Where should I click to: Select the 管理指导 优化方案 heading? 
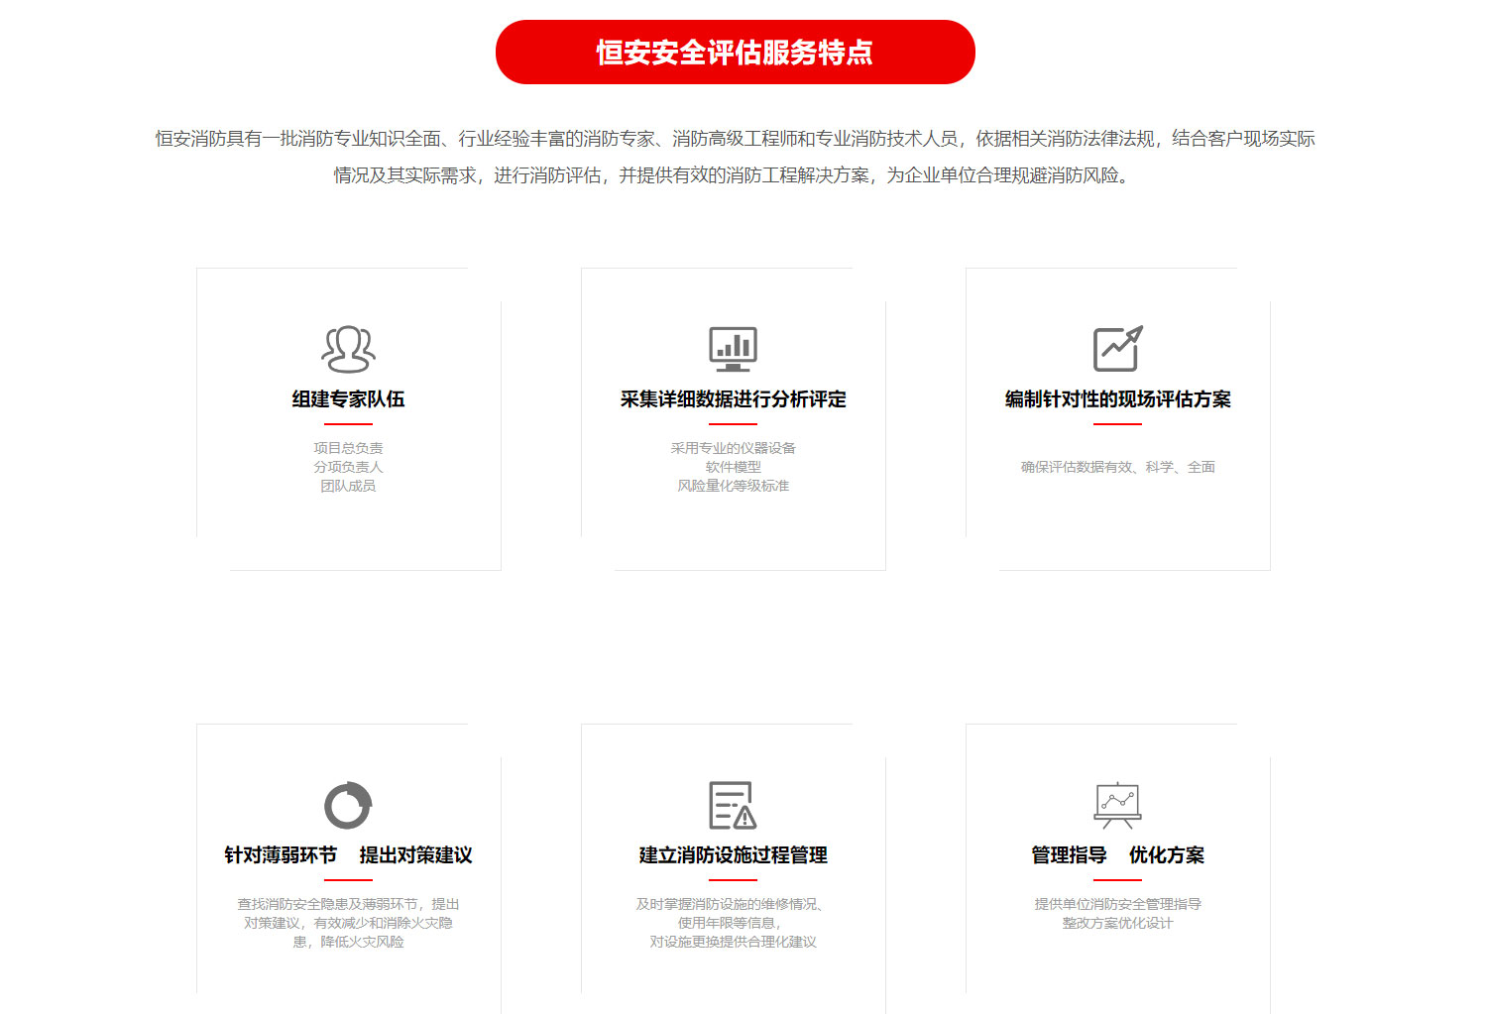1118,855
